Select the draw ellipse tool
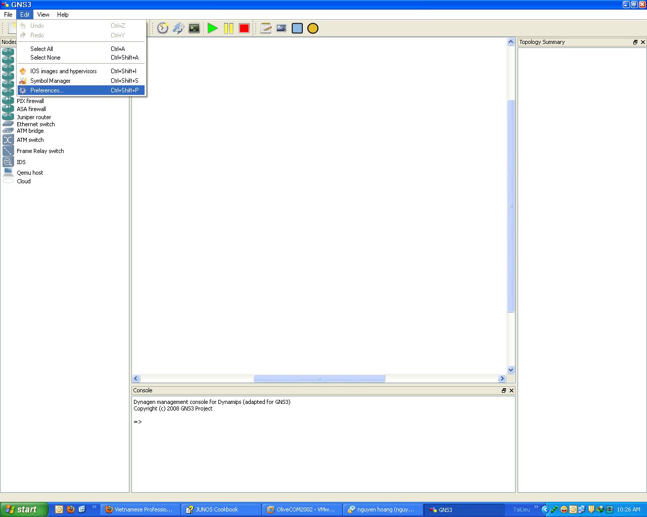This screenshot has width=647, height=517. [313, 28]
